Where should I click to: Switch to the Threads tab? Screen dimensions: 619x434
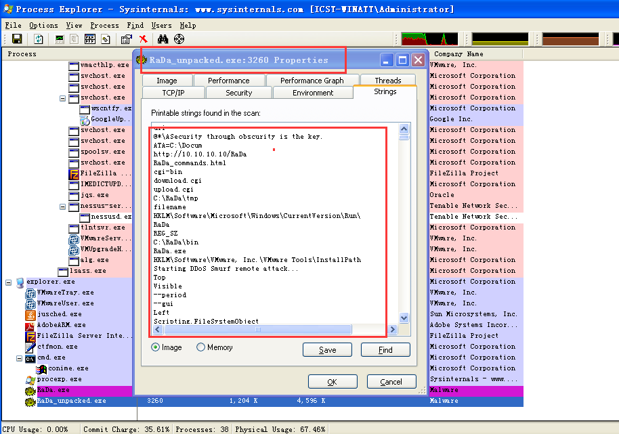point(388,80)
